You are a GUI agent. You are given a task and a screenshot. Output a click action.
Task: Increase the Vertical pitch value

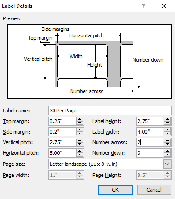[x=80, y=140]
